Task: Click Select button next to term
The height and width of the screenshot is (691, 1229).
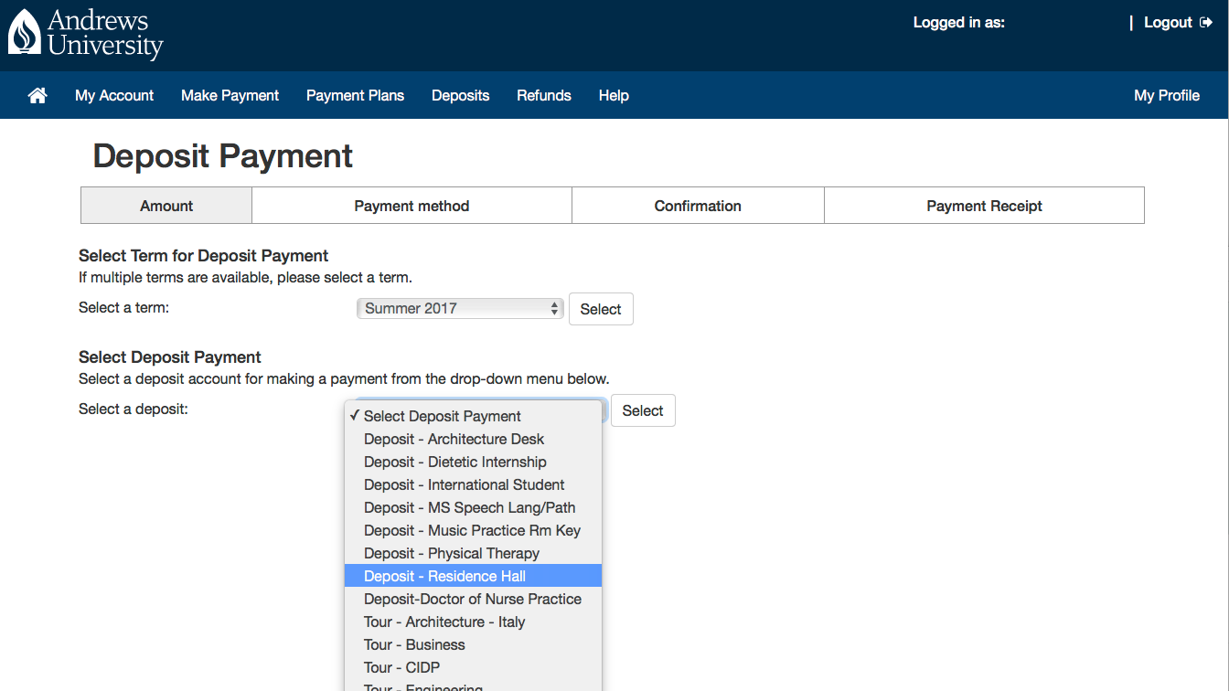Action: click(601, 309)
